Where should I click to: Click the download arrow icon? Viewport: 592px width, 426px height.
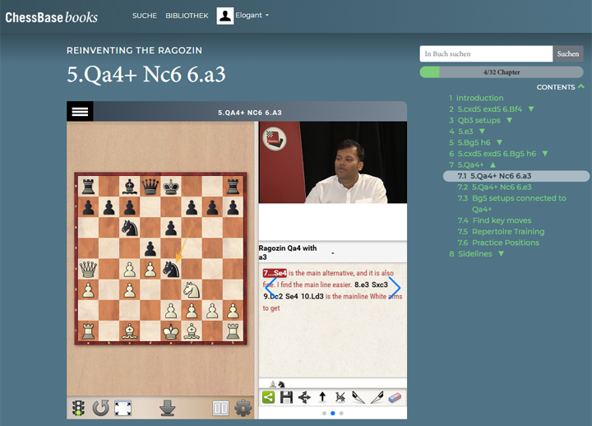point(168,408)
